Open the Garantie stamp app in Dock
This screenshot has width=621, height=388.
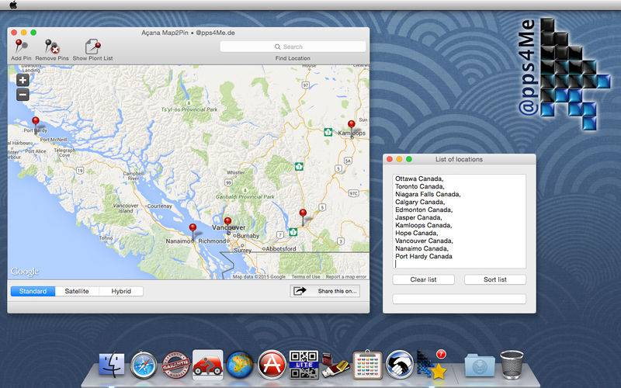point(176,365)
